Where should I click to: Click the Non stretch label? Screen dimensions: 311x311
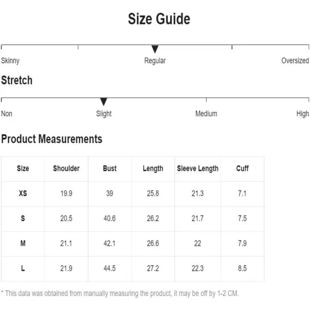coord(7,114)
